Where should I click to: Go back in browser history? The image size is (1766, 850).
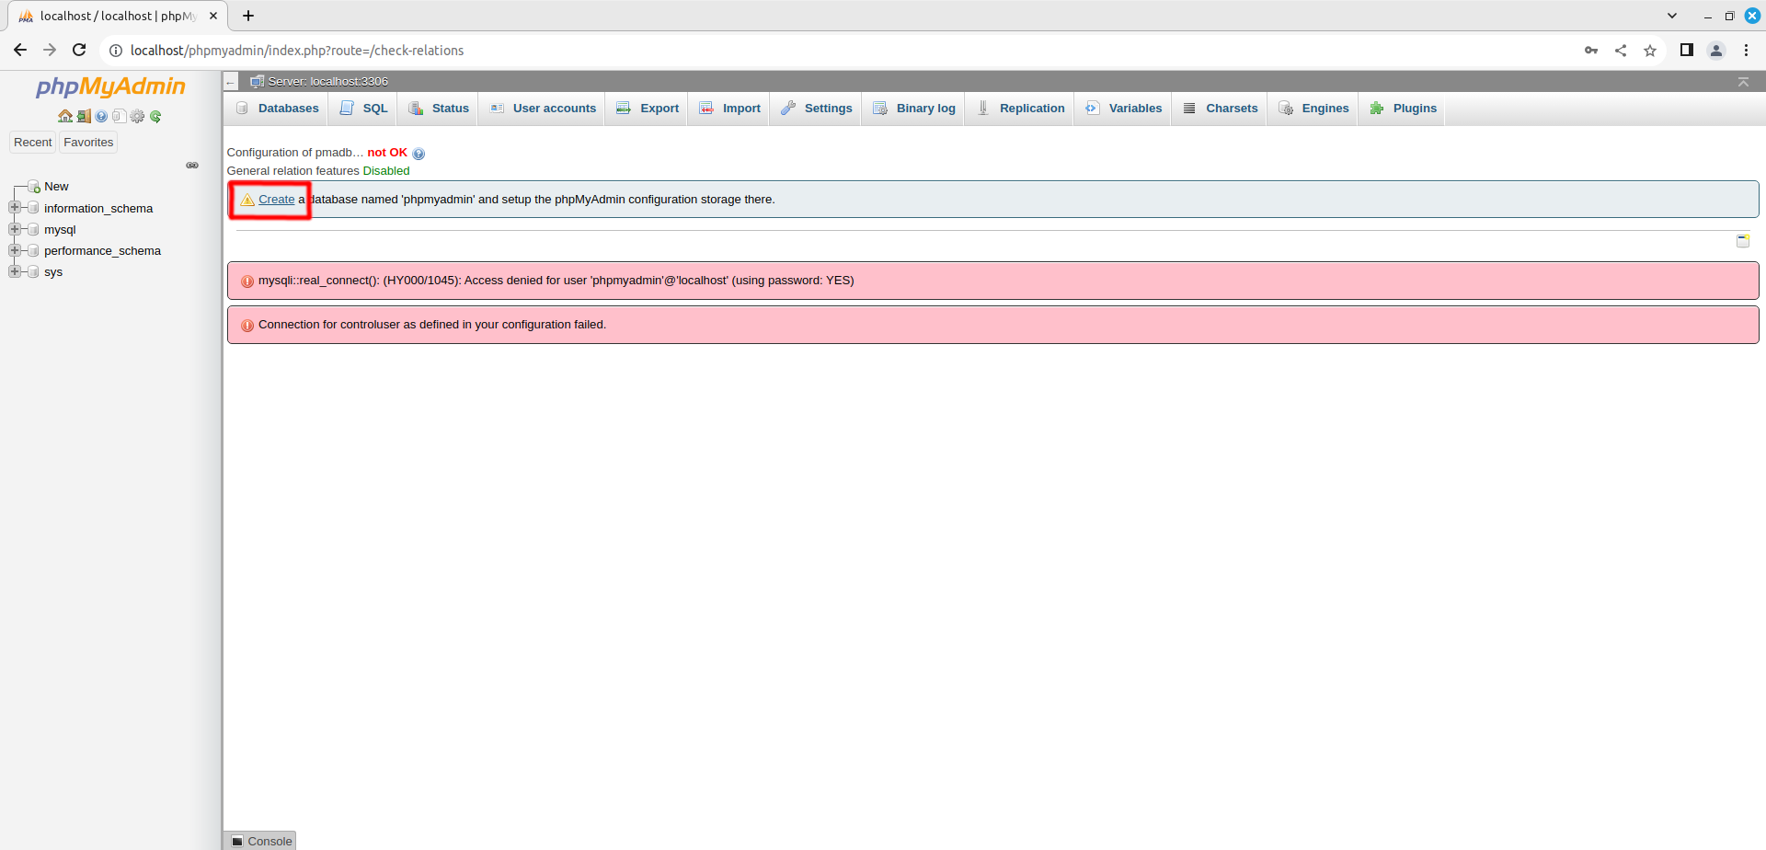(x=20, y=51)
